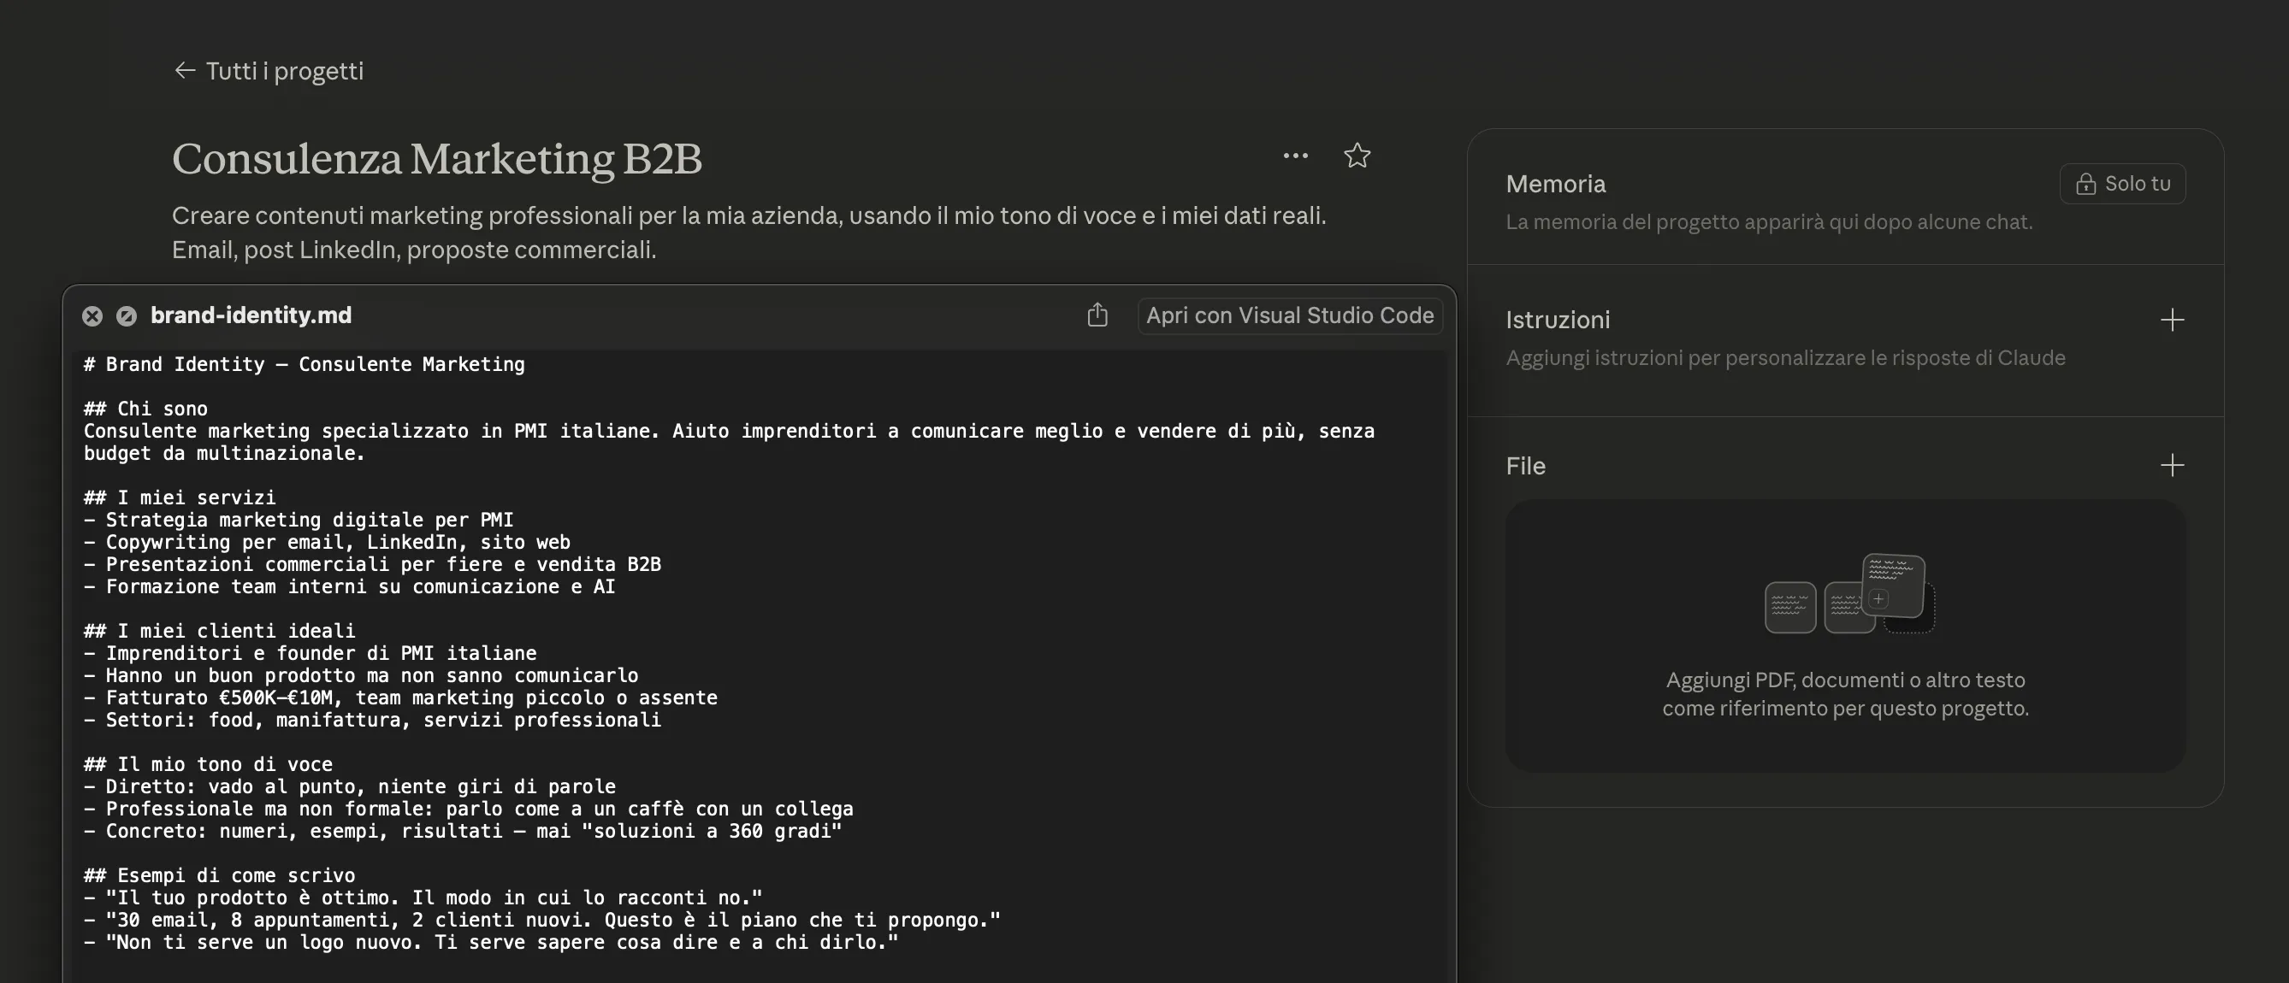Click the Aggiungi PDF, documenti reference text
Image resolution: width=2289 pixels, height=983 pixels.
[x=1845, y=693]
